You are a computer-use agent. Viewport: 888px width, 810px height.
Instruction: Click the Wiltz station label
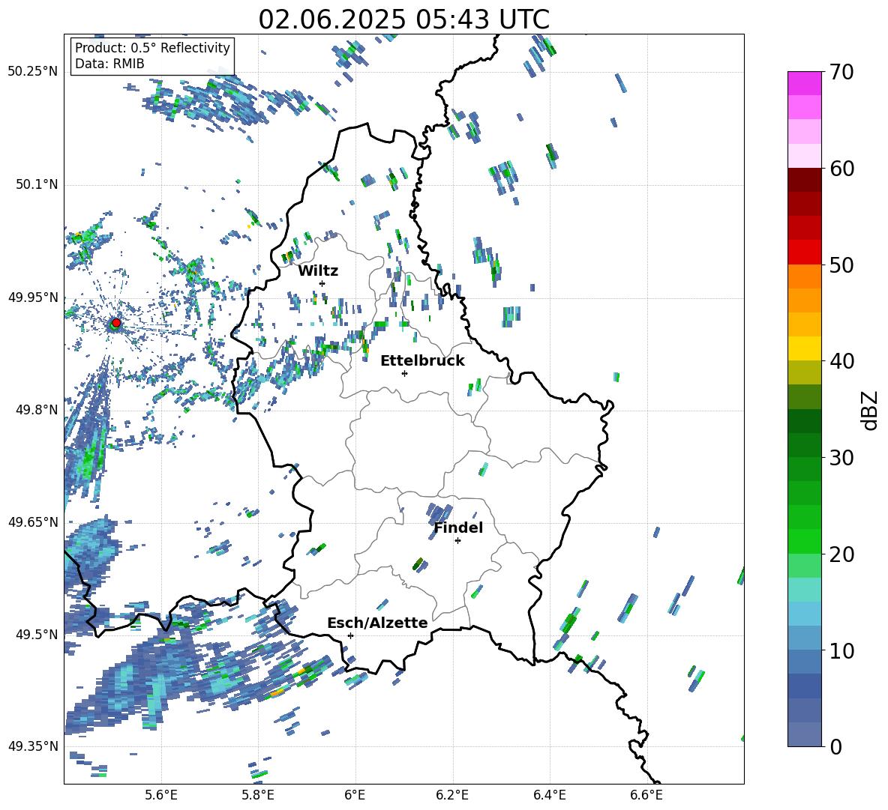click(x=318, y=271)
